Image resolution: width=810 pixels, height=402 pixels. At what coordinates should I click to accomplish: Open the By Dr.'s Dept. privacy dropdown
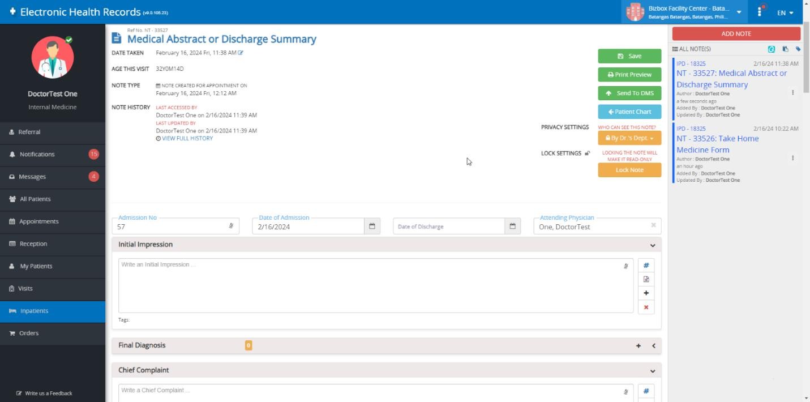(x=629, y=138)
